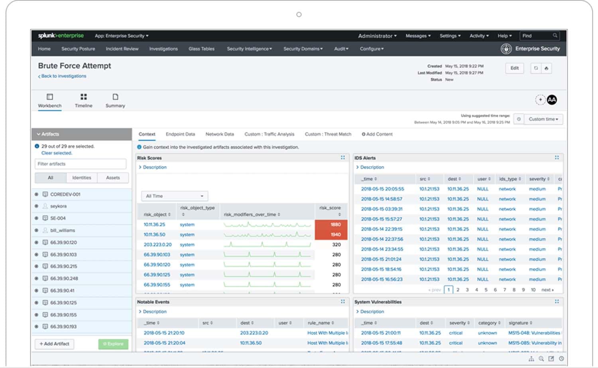Expand Description under System Vulnerabilities
The image size is (598, 368).
[x=370, y=311]
